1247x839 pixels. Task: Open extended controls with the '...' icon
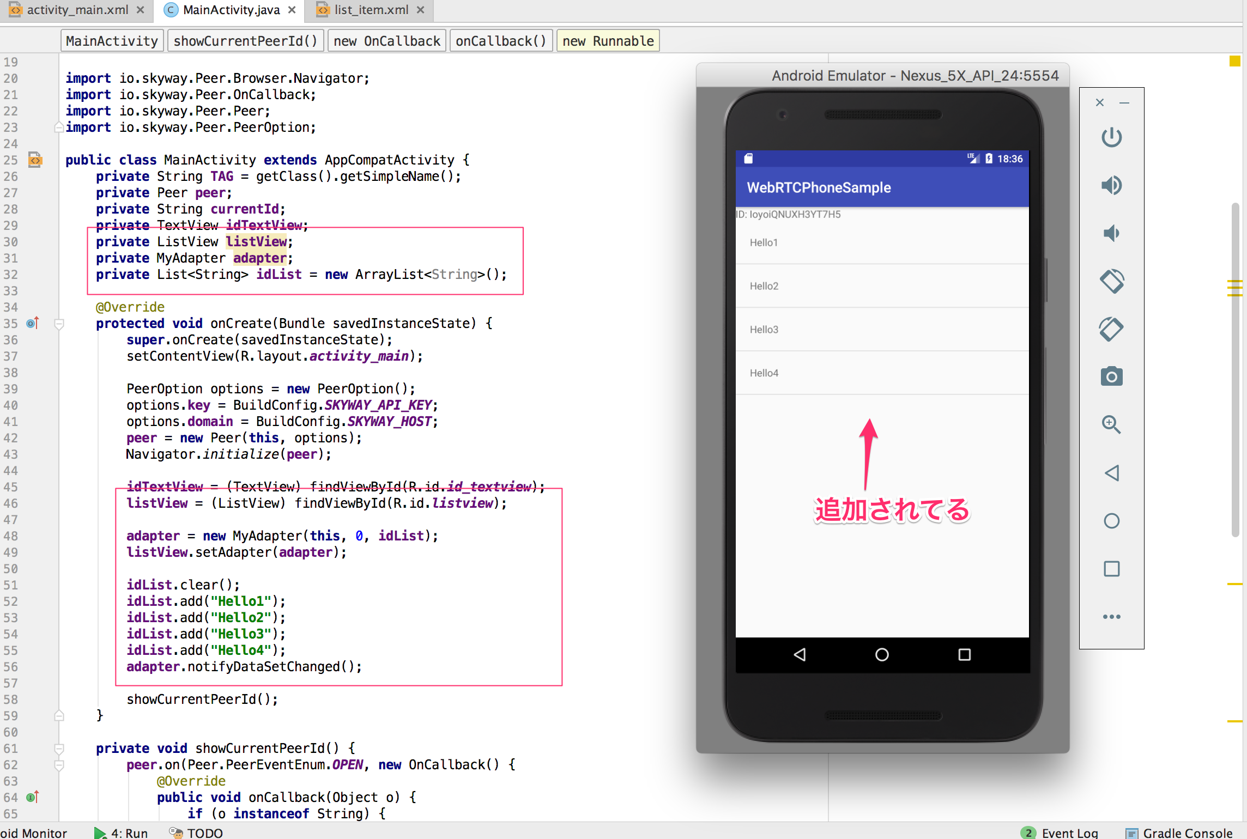pos(1112,616)
